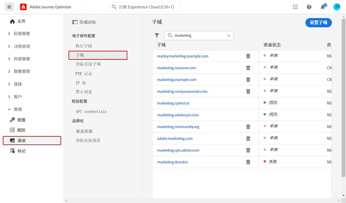Click the 渠道 chat bubble icon
The image size is (346, 203).
click(12, 140)
